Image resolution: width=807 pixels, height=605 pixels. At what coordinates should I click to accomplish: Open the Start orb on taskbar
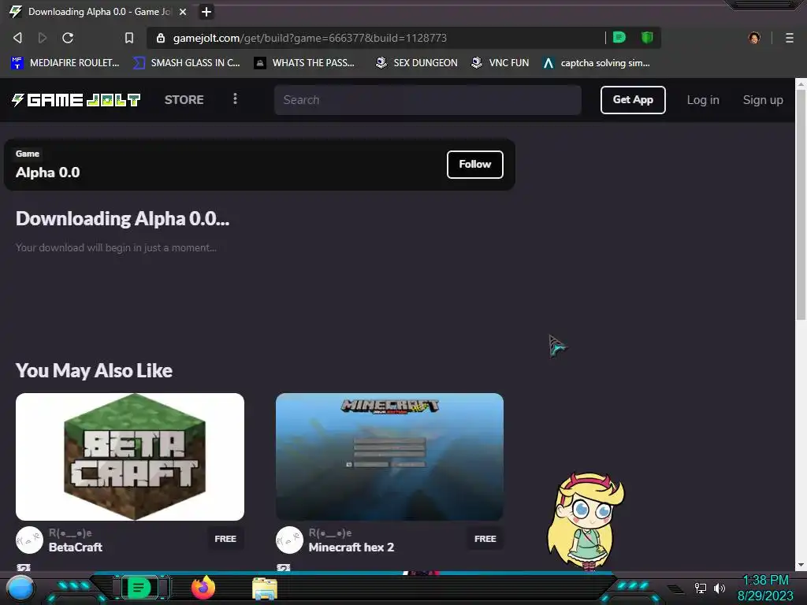point(20,588)
